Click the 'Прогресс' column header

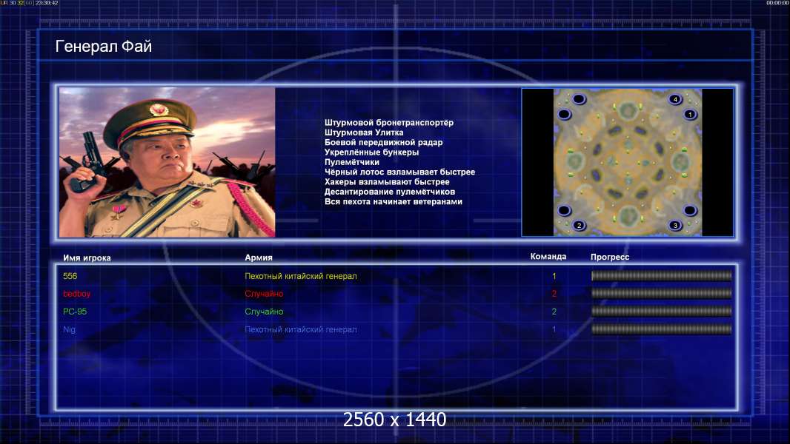[610, 257]
